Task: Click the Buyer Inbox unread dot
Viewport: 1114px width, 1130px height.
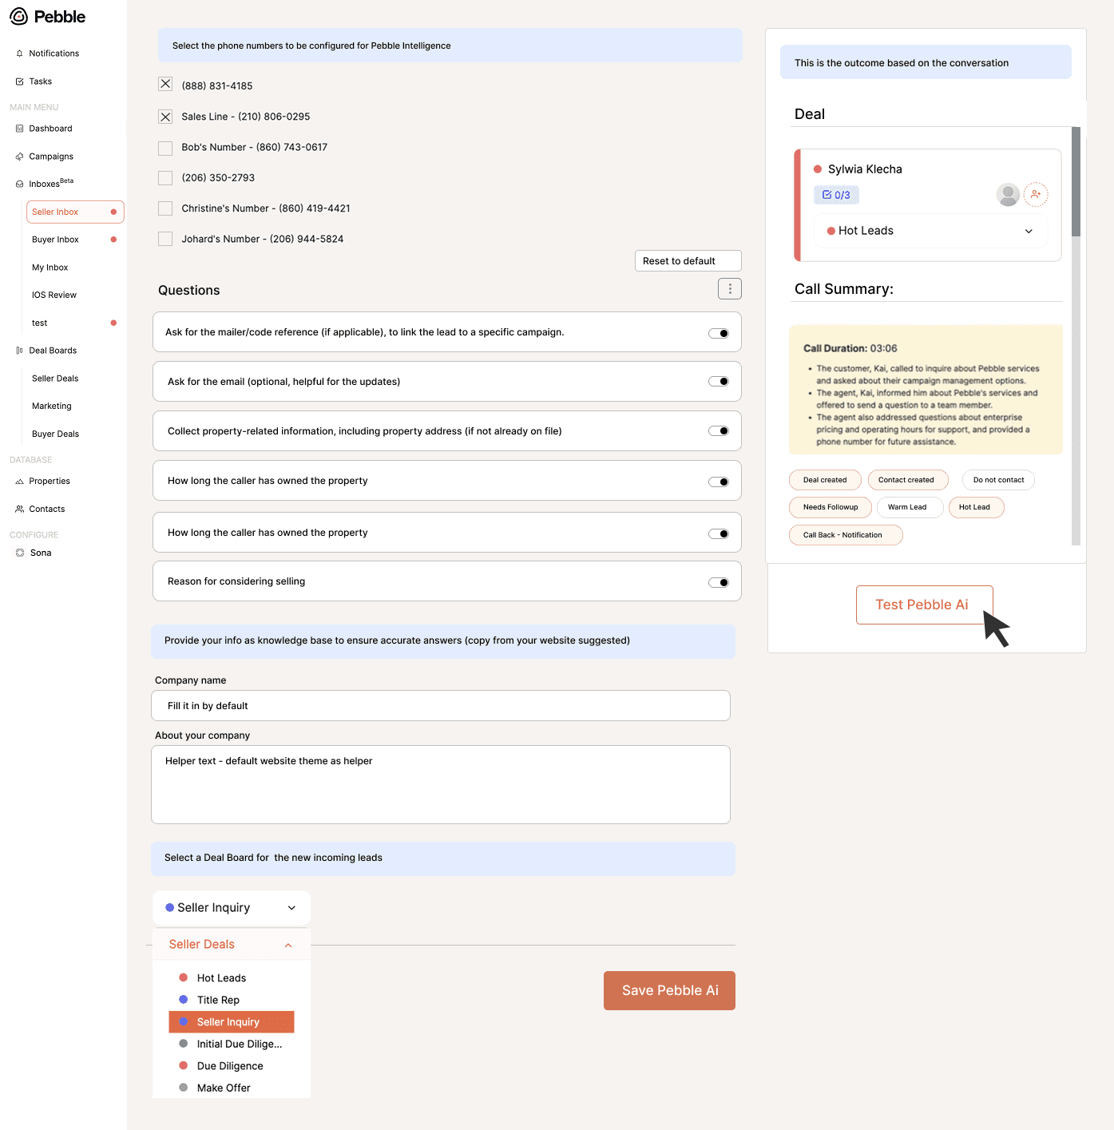Action: coord(113,240)
